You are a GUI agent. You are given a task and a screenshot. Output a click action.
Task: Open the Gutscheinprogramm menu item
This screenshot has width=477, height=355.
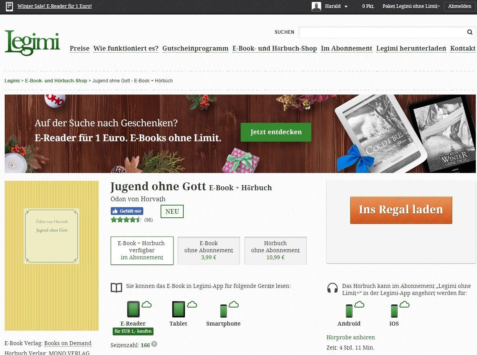[x=195, y=48]
